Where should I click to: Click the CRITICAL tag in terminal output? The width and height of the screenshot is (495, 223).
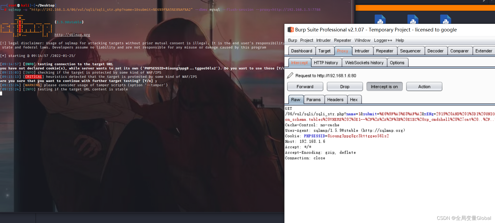pos(34,77)
